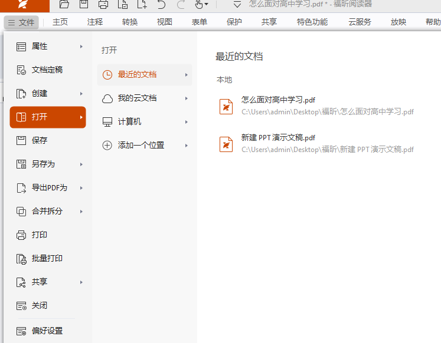Click the save disk icon in quick toolbar

(83, 4)
